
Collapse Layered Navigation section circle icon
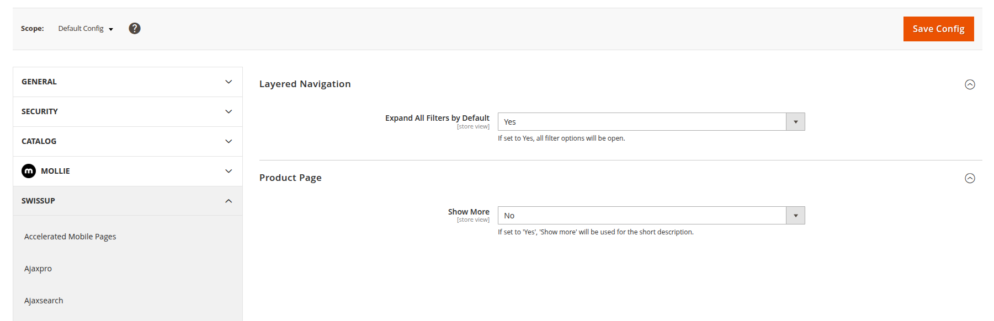[x=970, y=84]
